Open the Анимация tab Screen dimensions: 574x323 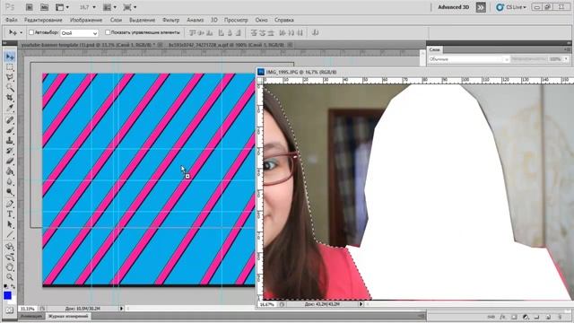(30, 317)
